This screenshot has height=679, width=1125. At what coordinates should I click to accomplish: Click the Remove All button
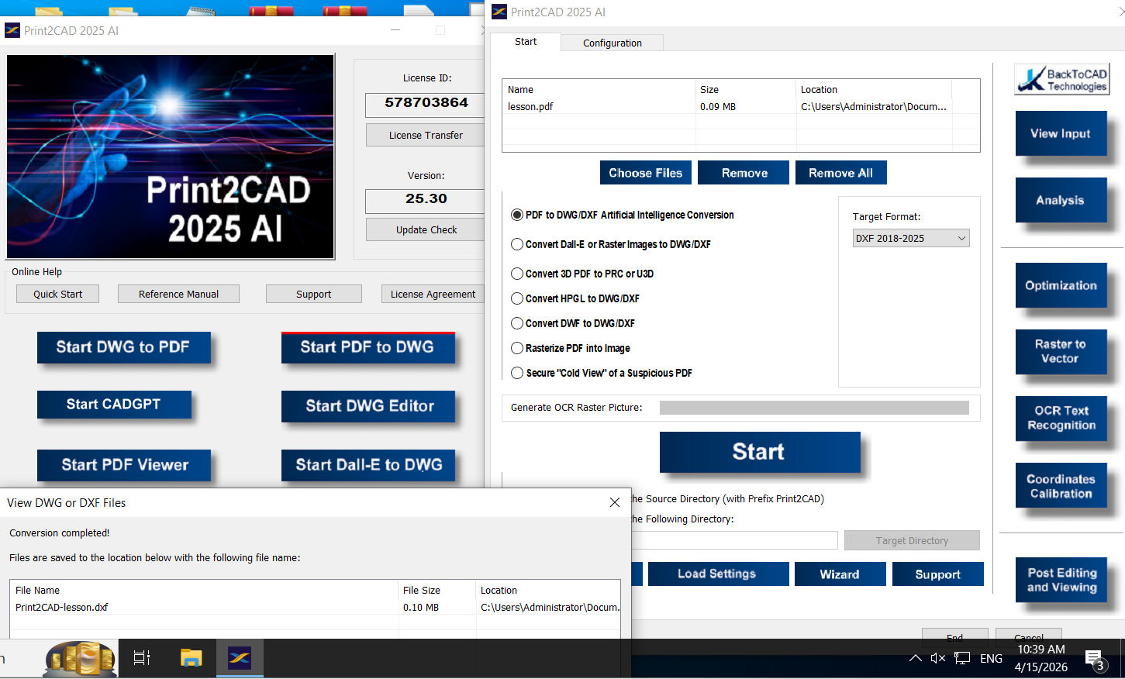click(840, 173)
